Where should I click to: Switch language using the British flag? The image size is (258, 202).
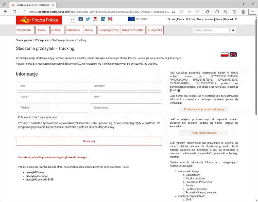(x=233, y=54)
